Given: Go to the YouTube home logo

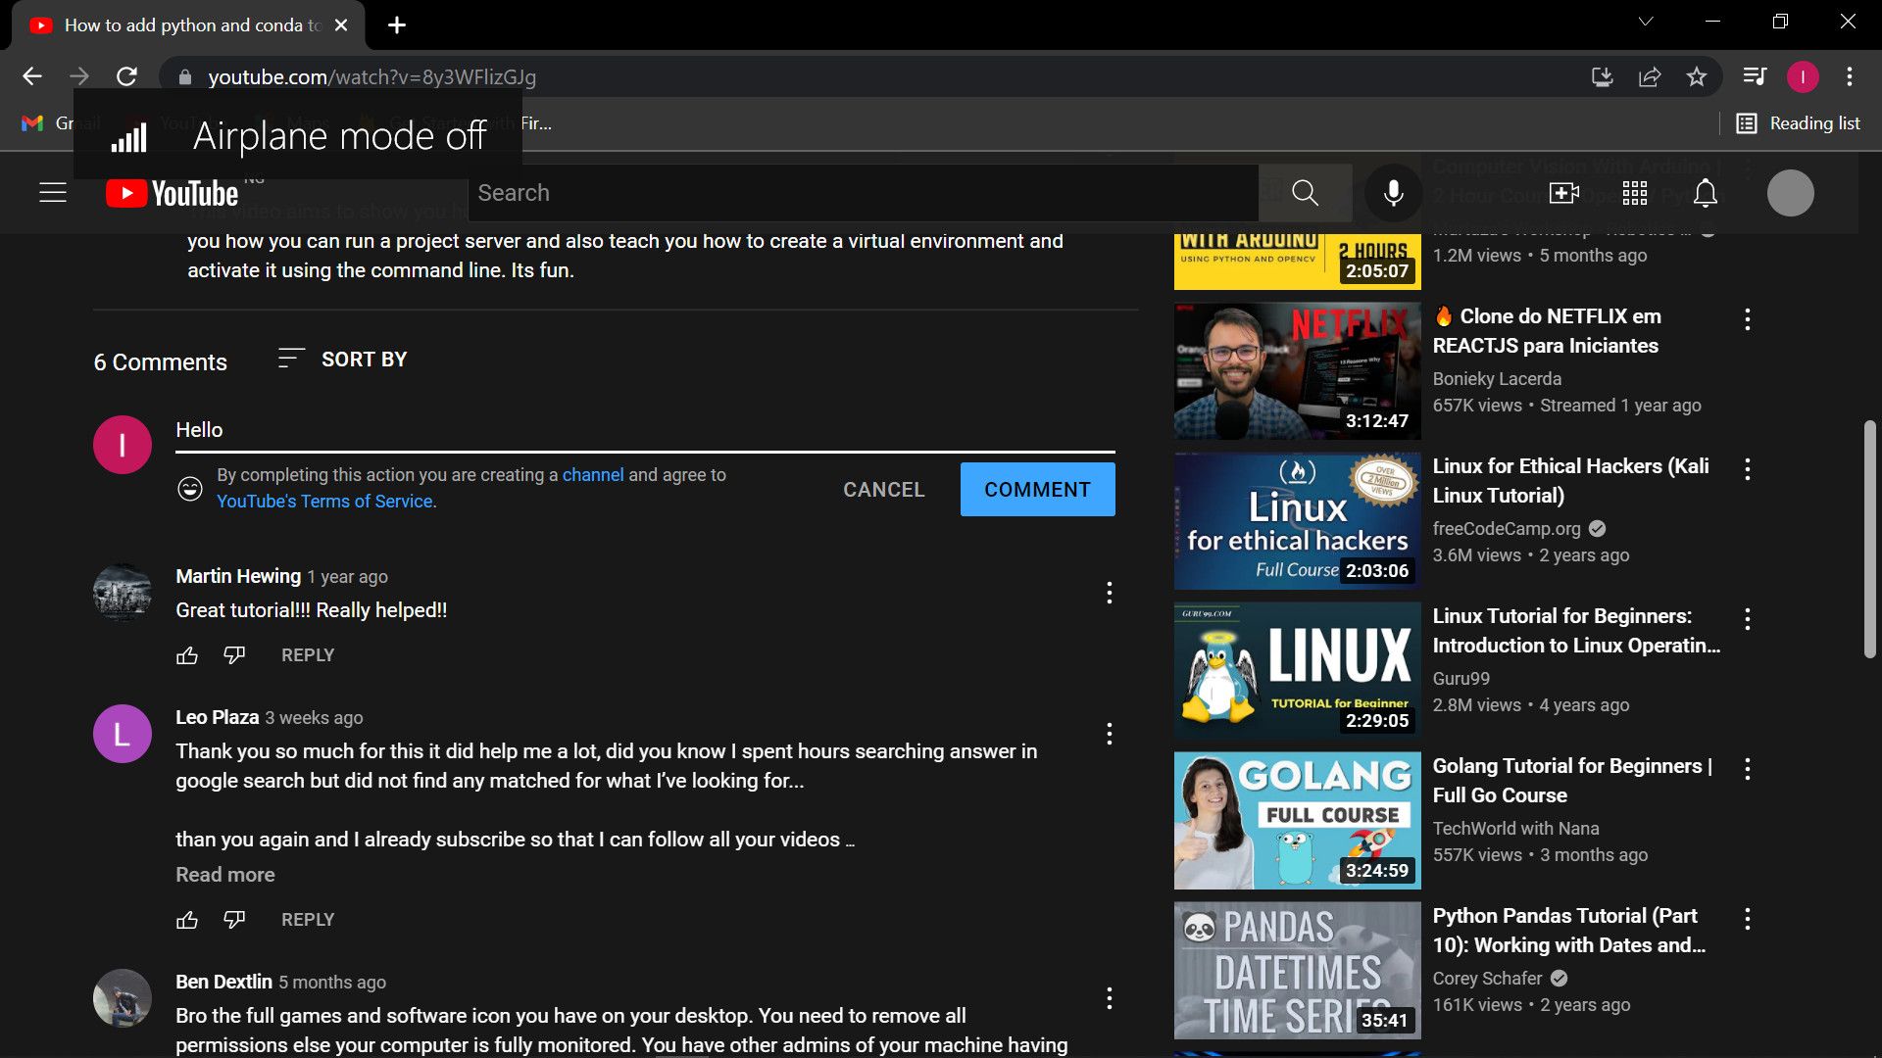Looking at the screenshot, I should (x=173, y=193).
